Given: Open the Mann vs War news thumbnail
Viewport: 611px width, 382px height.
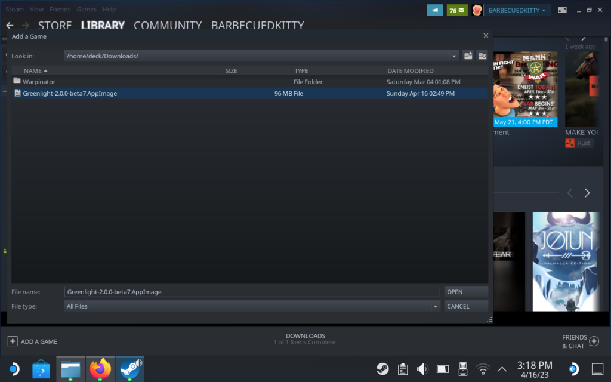Looking at the screenshot, I should click(525, 90).
